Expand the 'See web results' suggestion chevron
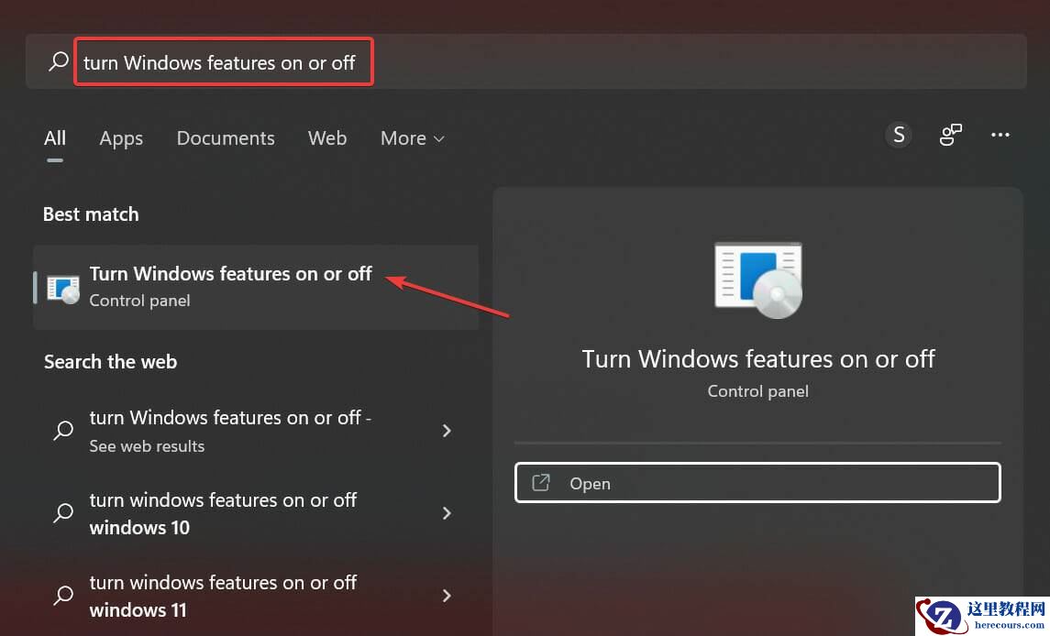Viewport: 1050px width, 636px height. [447, 431]
